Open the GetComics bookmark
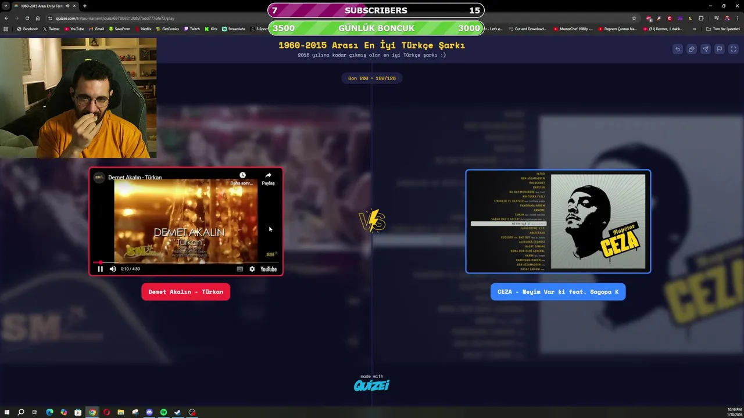 (167, 28)
